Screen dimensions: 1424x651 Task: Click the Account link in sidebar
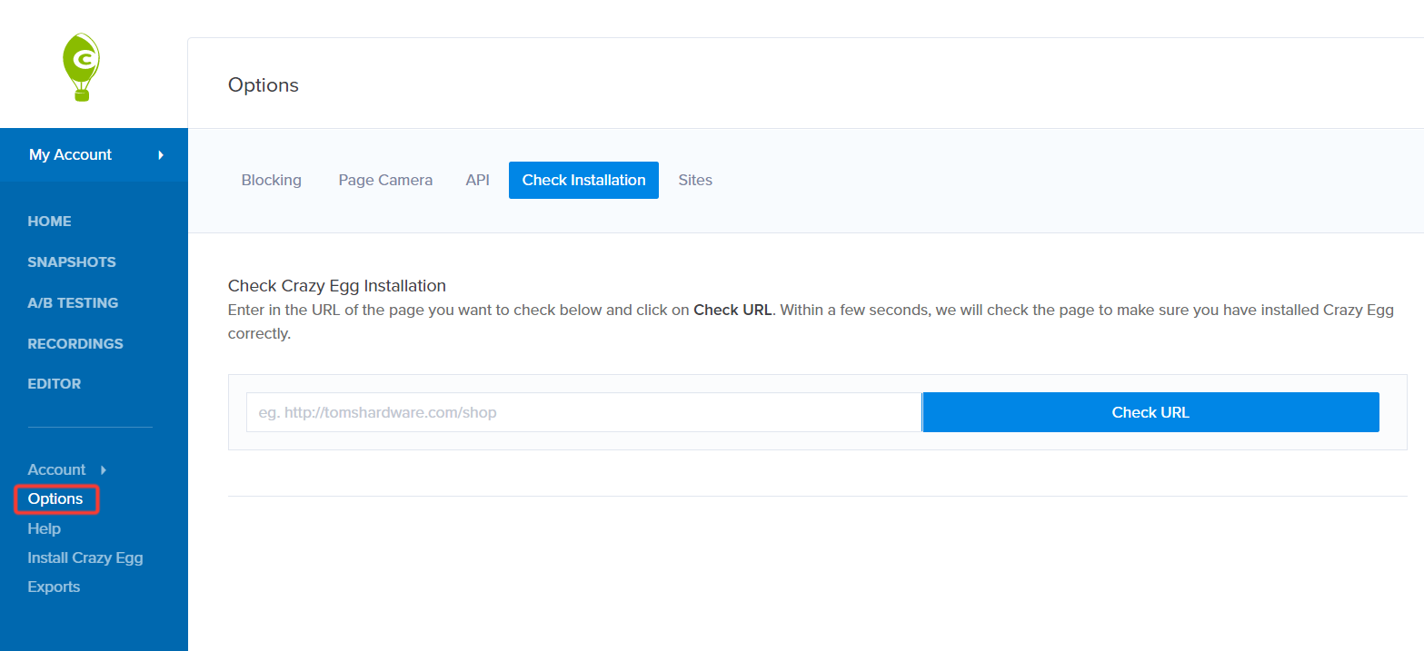click(x=56, y=469)
